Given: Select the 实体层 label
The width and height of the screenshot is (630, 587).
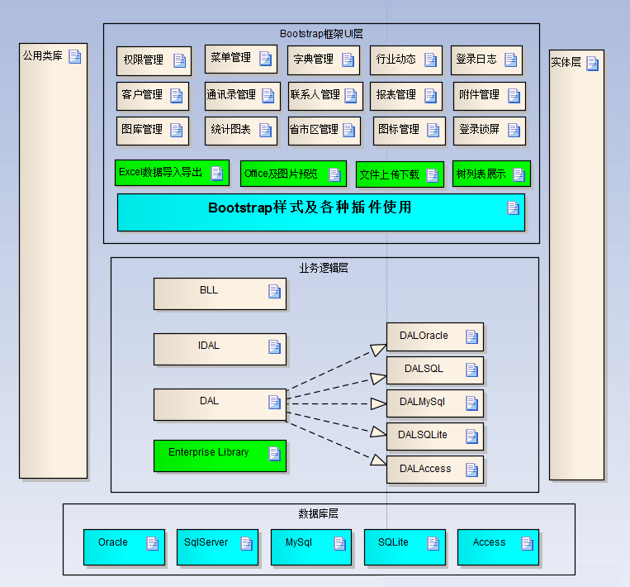Looking at the screenshot, I should [x=566, y=62].
